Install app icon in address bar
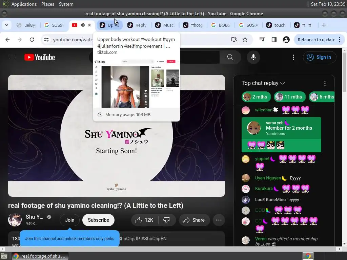 pyautogui.click(x=234, y=40)
